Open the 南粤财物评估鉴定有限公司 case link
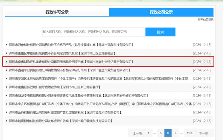The image size is (223, 140). [71, 62]
